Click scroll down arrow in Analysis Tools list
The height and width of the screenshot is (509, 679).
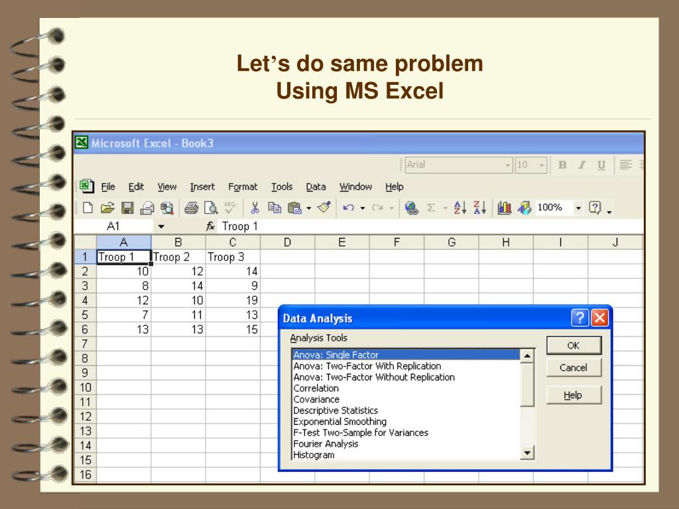pos(527,453)
